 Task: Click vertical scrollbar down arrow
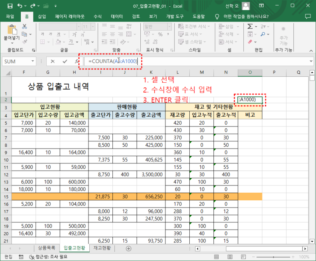point(312,241)
